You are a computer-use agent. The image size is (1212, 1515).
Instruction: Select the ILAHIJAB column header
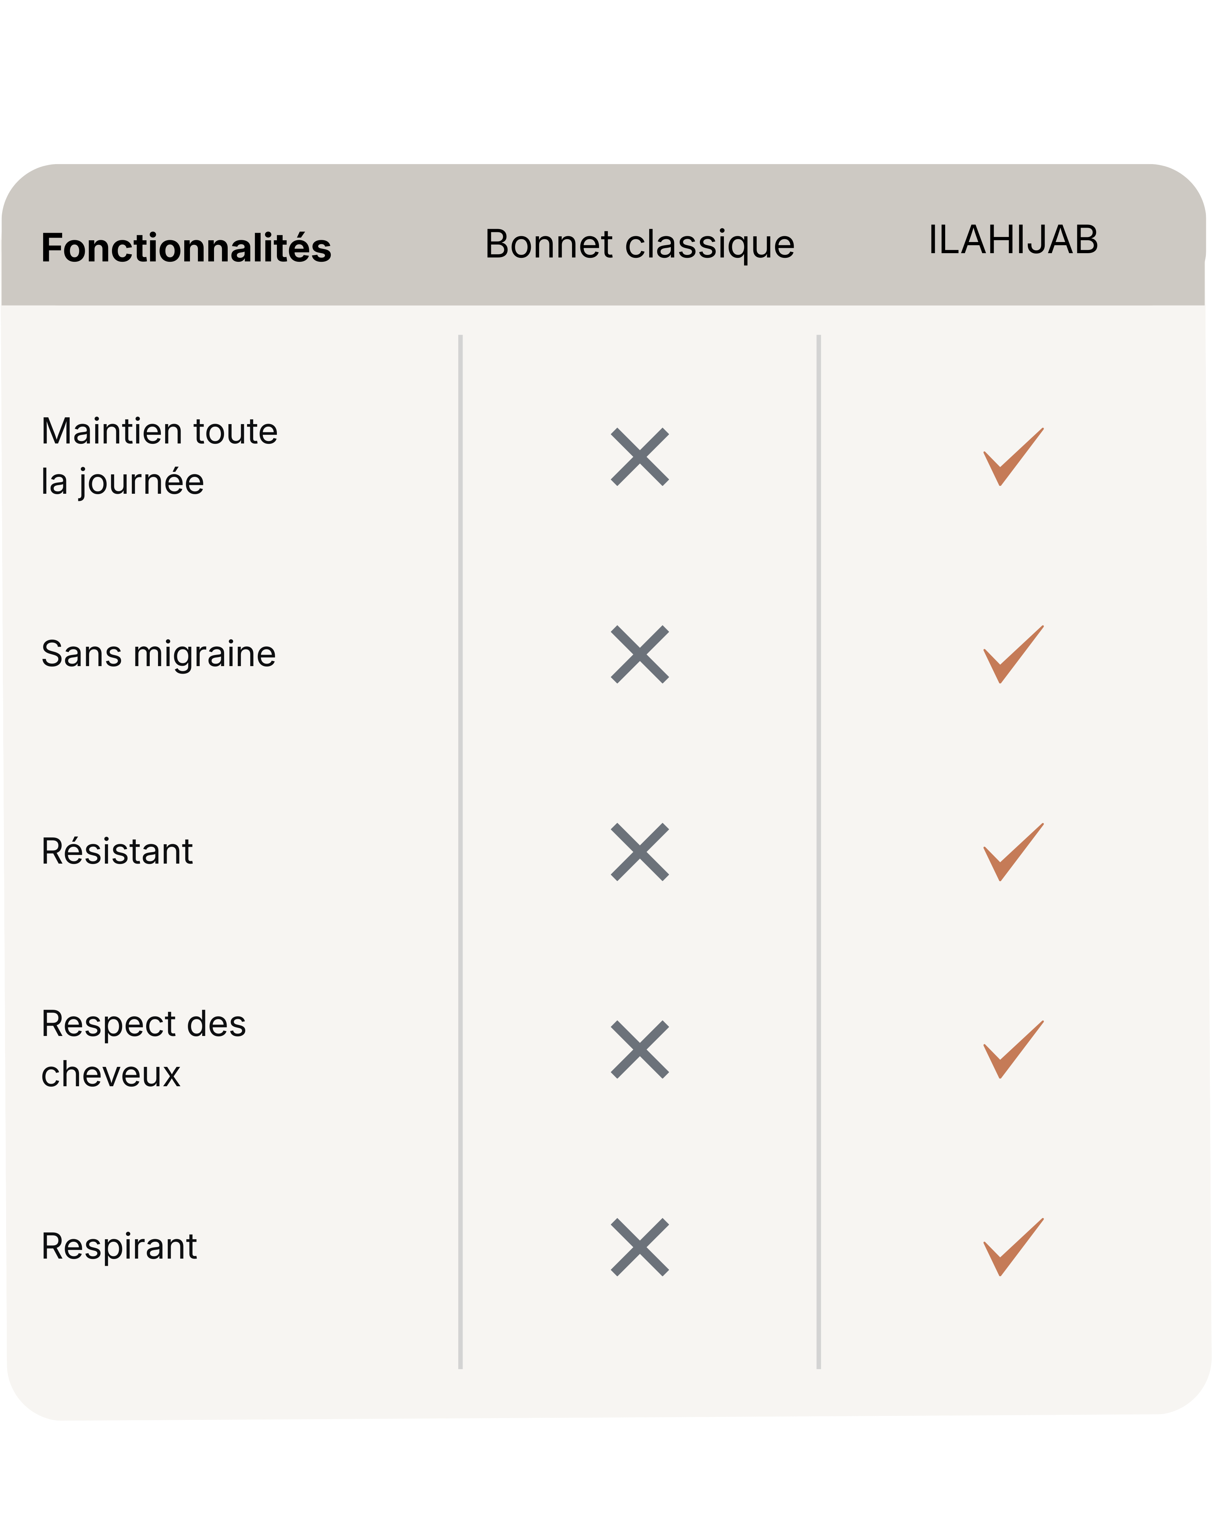1012,240
